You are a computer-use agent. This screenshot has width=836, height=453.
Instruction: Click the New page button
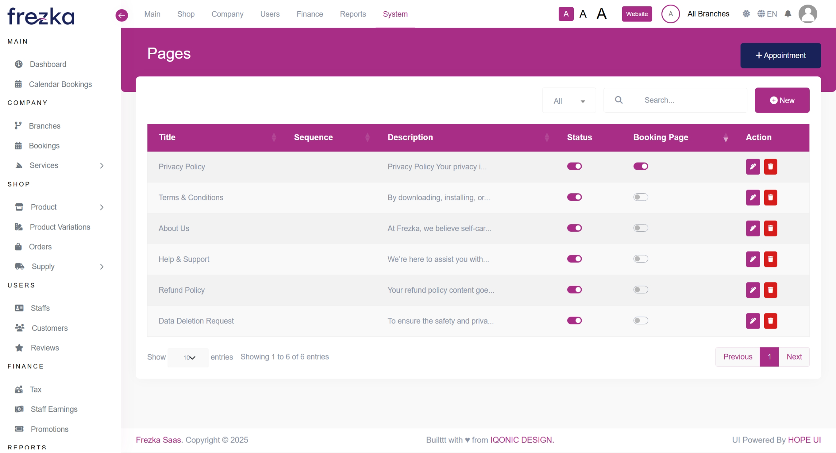click(x=782, y=100)
